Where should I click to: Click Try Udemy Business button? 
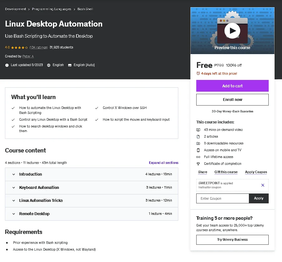(232, 240)
